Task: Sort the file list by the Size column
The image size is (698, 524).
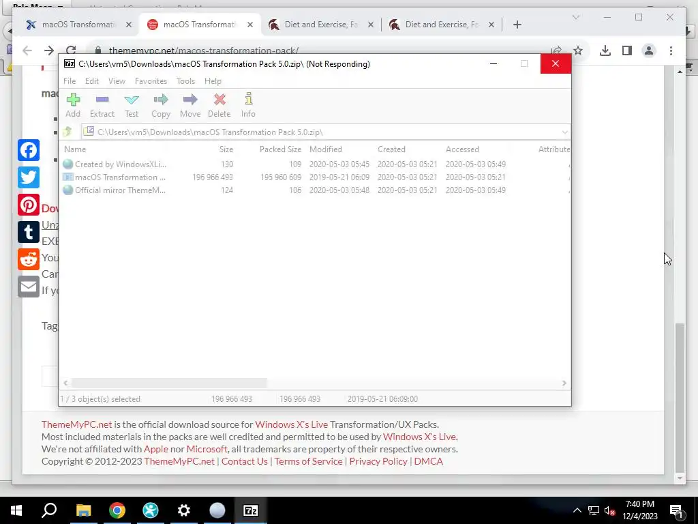Action: (226, 149)
